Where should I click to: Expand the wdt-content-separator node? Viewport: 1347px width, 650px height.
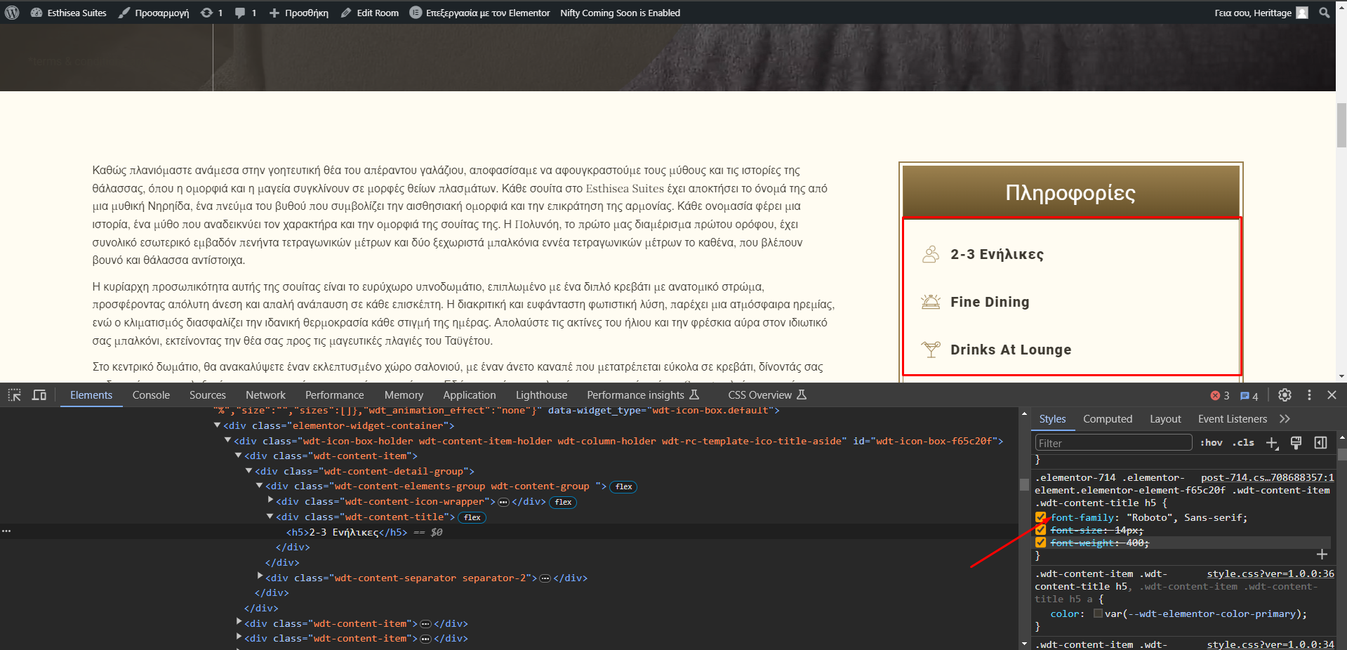(260, 576)
